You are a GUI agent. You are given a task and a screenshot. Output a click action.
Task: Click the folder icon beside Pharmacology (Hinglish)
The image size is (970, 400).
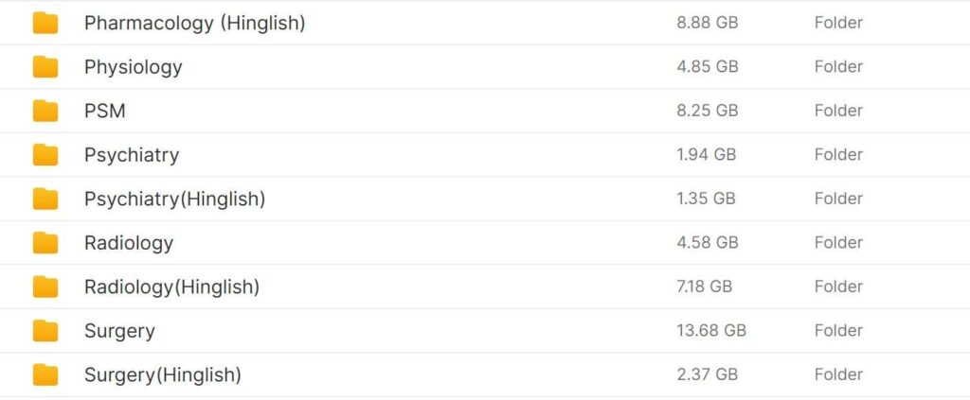click(x=45, y=23)
